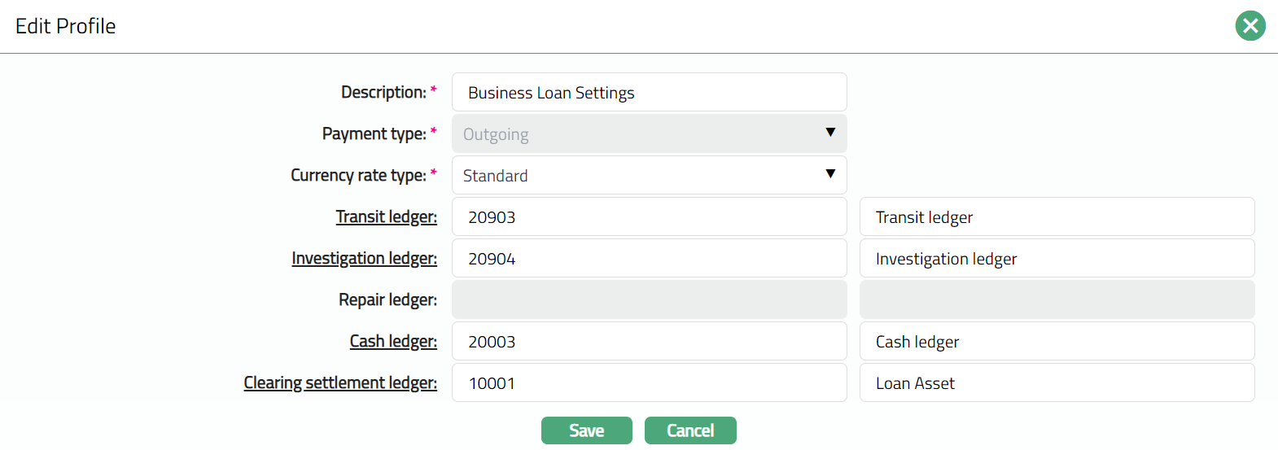Click the Save button
Screen dimensions: 1278x450
(586, 430)
